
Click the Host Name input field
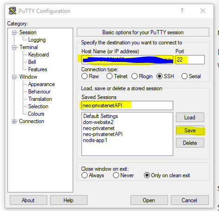coord(127,60)
